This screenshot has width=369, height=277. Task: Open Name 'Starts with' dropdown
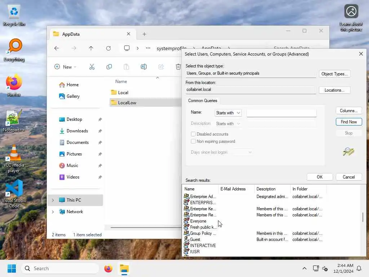tap(228, 113)
